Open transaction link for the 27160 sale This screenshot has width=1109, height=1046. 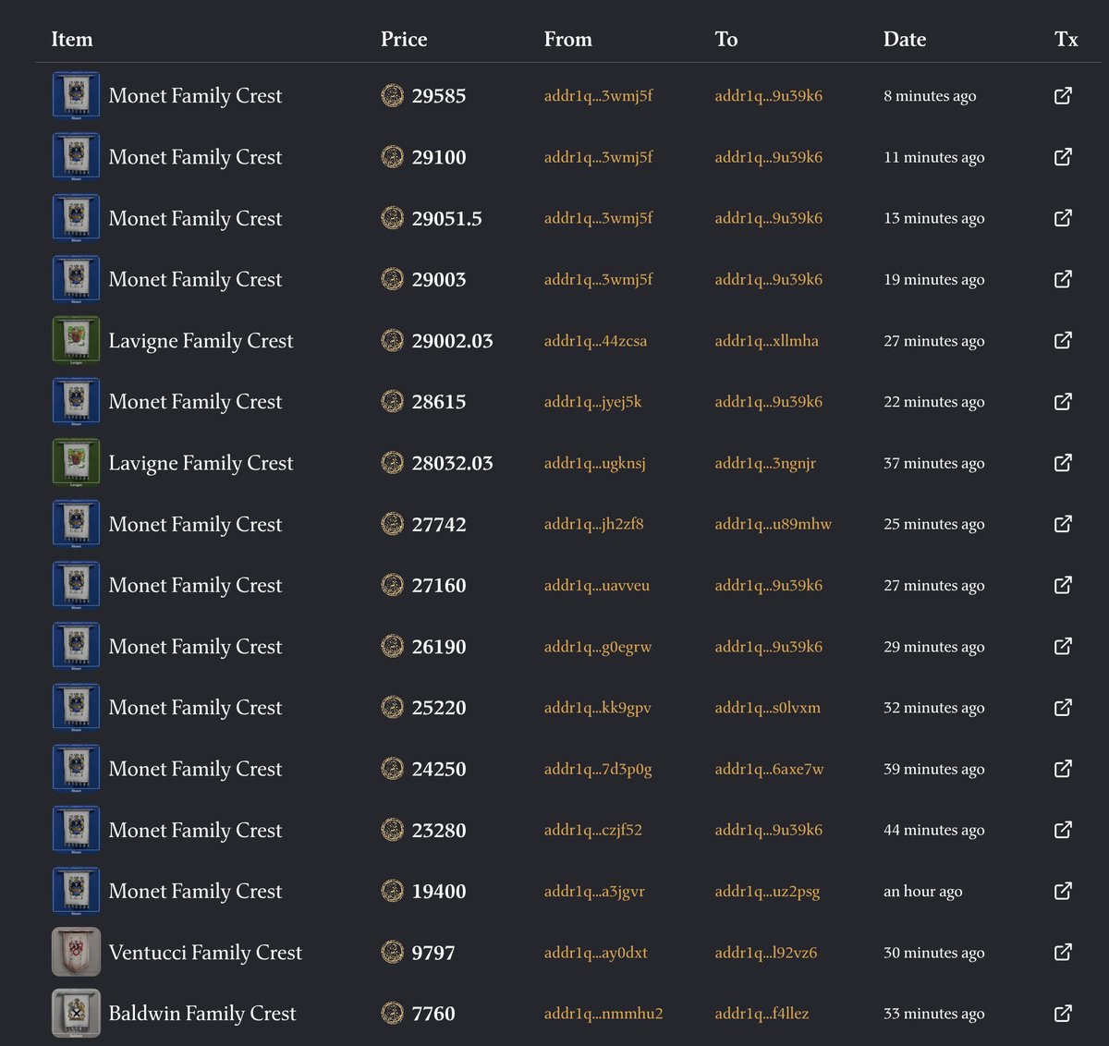[1063, 584]
